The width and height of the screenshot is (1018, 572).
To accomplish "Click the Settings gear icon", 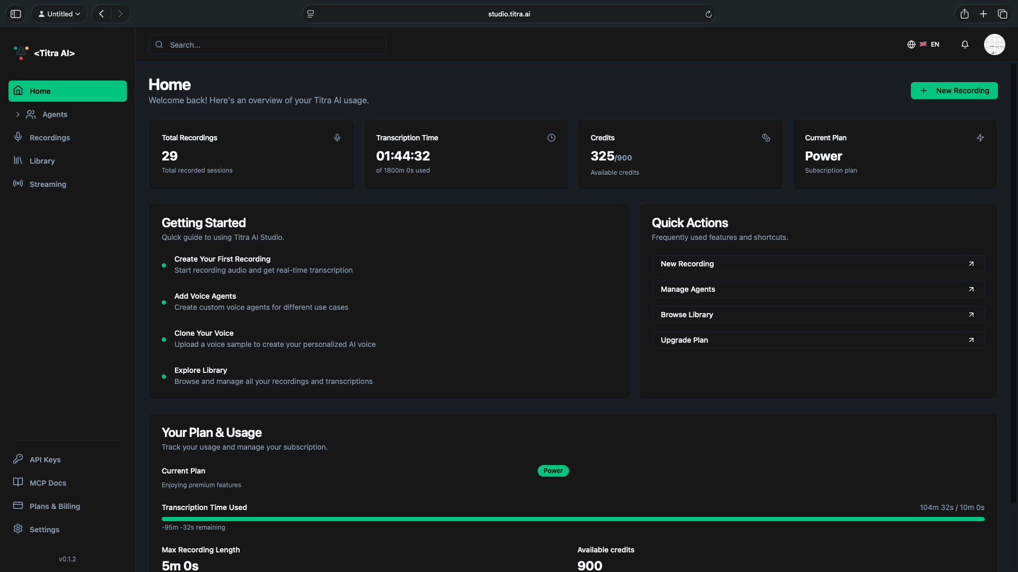I will point(18,529).
